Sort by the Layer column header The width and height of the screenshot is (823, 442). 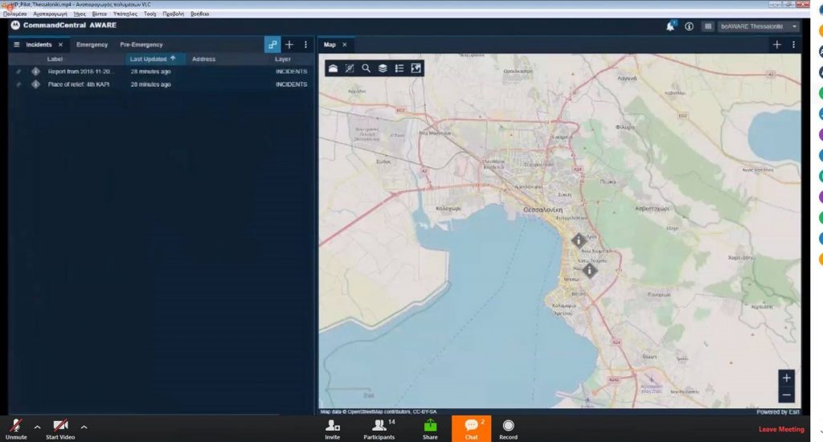[282, 59]
